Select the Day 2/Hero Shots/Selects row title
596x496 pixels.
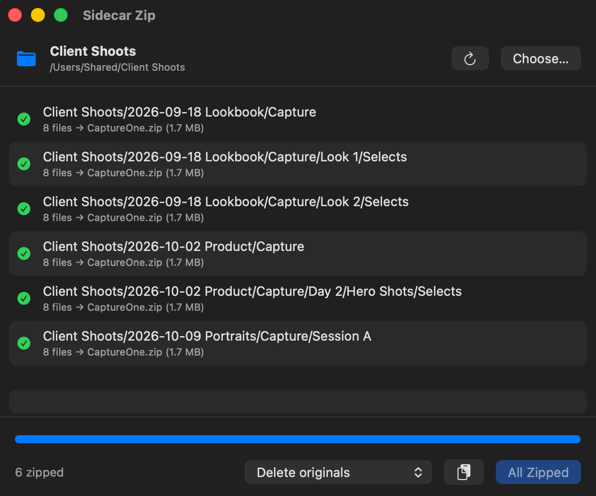click(x=252, y=291)
